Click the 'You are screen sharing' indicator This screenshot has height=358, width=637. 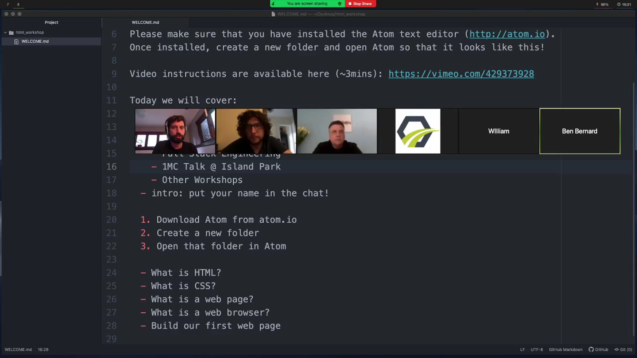(307, 4)
